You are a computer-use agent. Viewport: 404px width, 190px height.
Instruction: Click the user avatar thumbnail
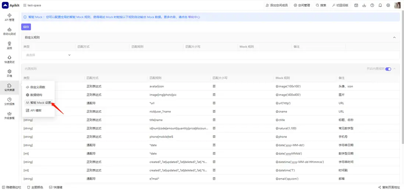tap(397, 5)
